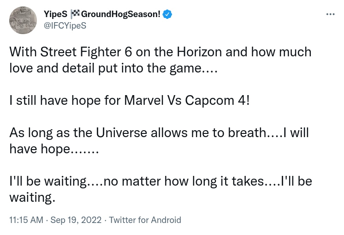Open the "Twitter for Android" source link

coord(145,220)
